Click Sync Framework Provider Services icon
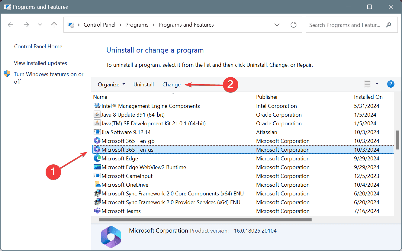 pyautogui.click(x=97, y=202)
